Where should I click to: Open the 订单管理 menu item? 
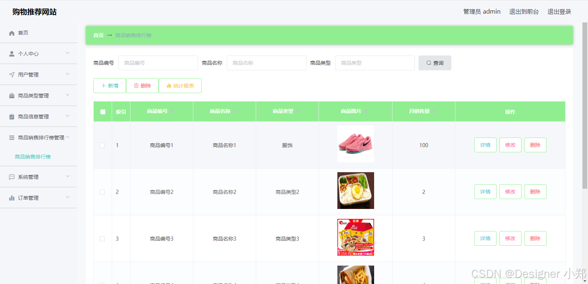point(39,198)
